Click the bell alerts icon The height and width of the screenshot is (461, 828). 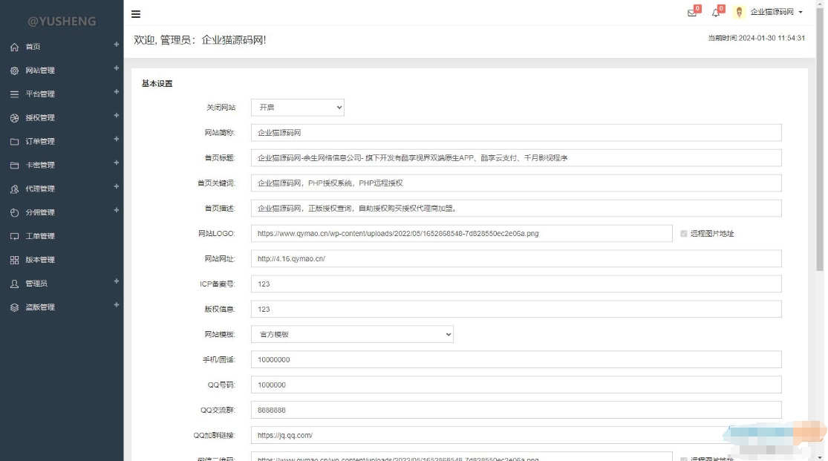coord(716,13)
